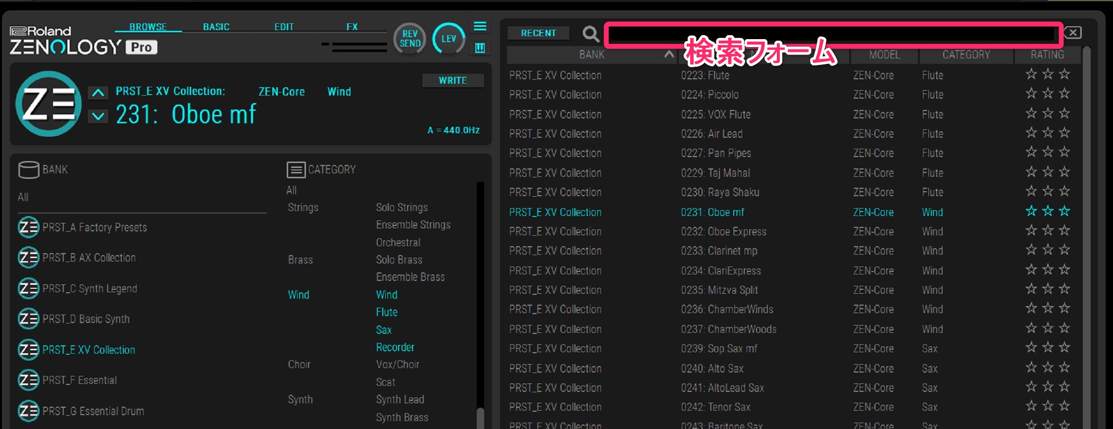Viewport: 1113px width, 429px height.
Task: Click the WRITE button
Action: pyautogui.click(x=453, y=80)
